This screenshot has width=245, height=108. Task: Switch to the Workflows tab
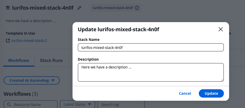point(19,60)
